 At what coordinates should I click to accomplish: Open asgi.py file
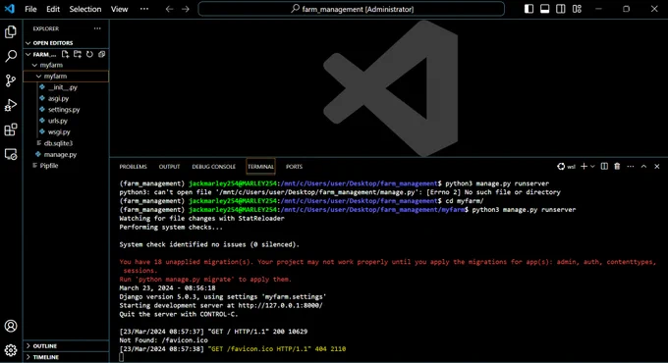click(x=67, y=98)
